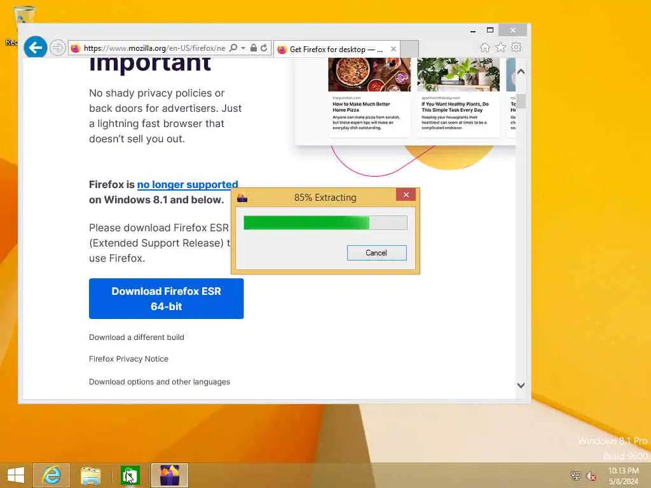Open Download options and other languages link

[x=160, y=382]
